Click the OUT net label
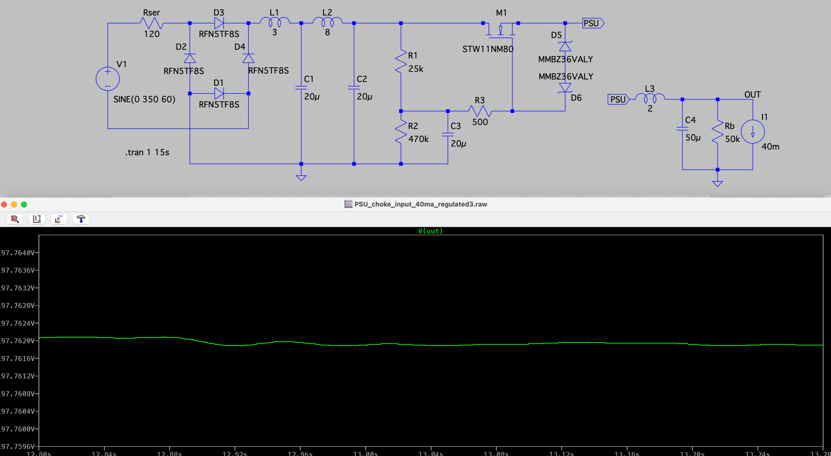This screenshot has width=831, height=456. (x=753, y=95)
